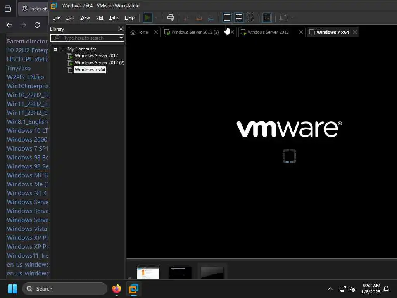Power on the virtual machine with play button
Screen dimensions: 397x298
148,17
